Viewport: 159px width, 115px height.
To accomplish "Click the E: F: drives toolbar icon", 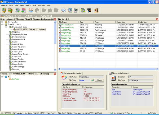I will (31, 10).
